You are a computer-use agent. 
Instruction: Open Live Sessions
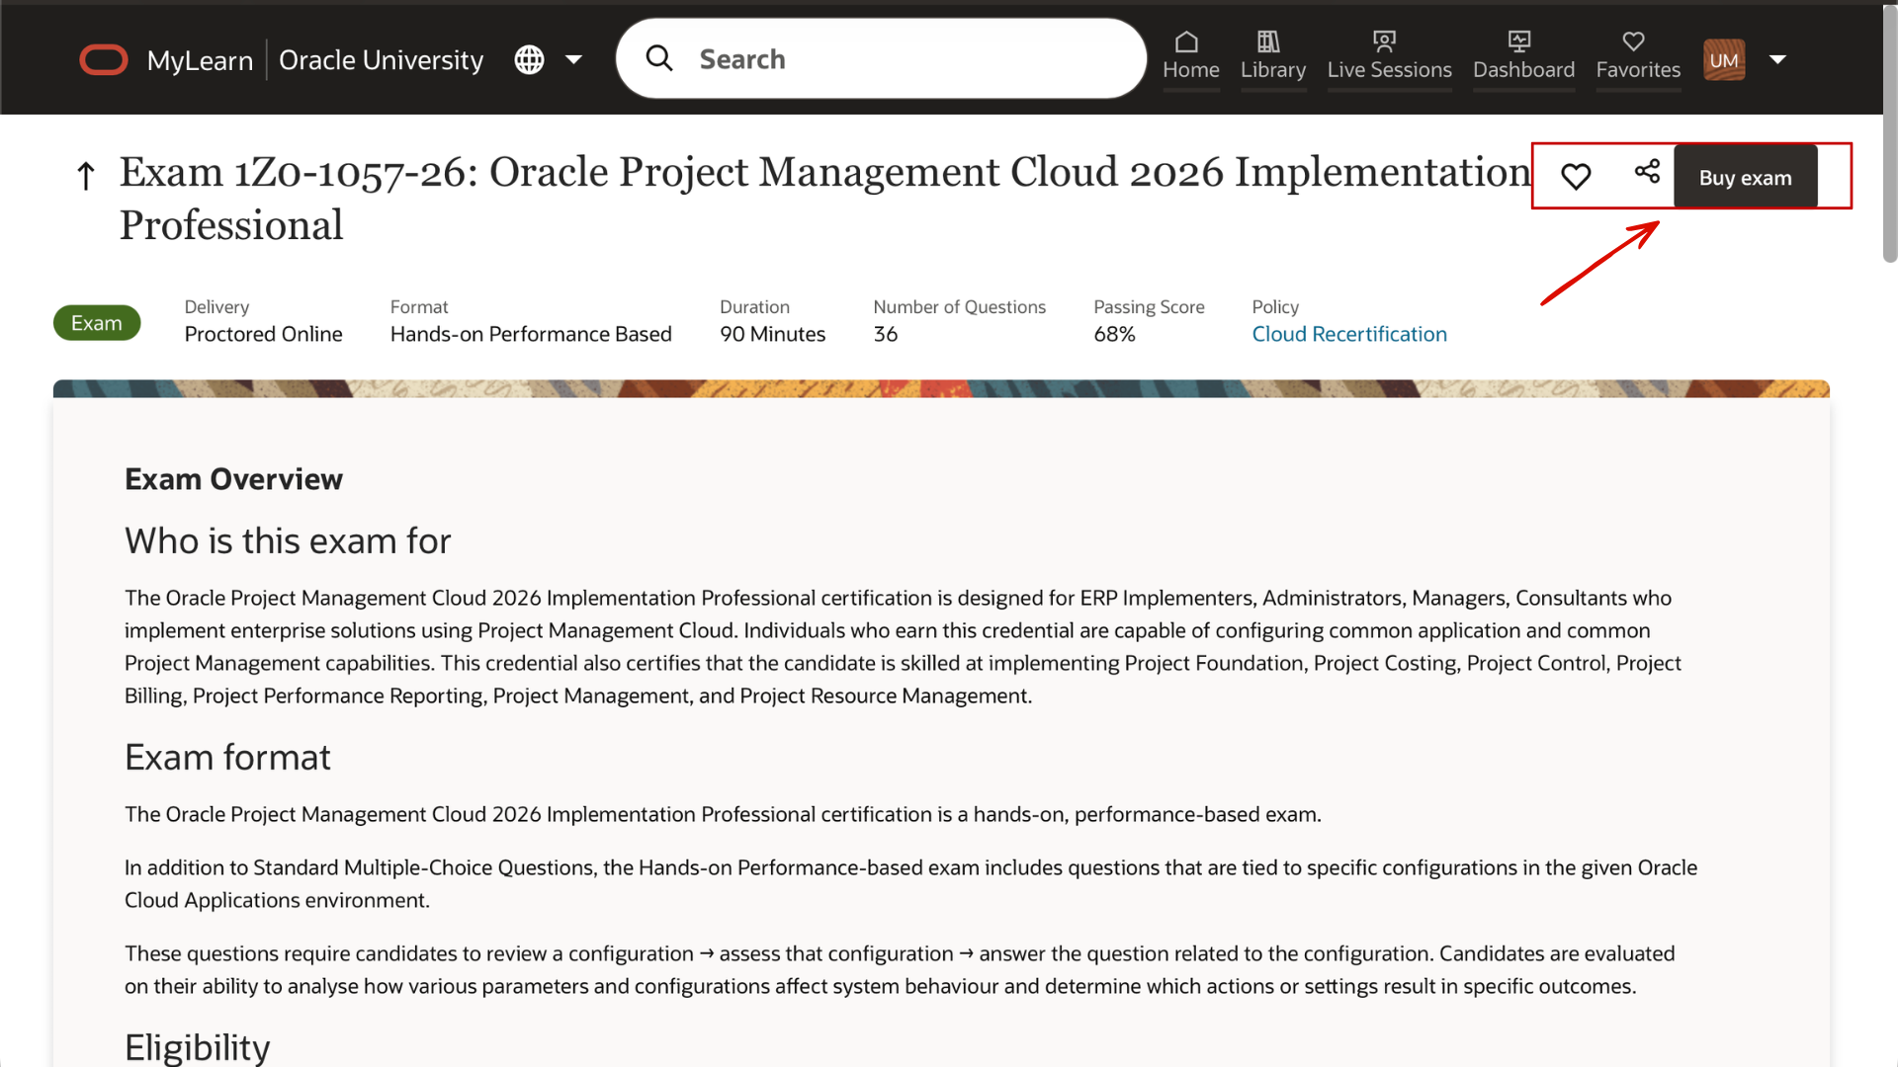tap(1389, 57)
